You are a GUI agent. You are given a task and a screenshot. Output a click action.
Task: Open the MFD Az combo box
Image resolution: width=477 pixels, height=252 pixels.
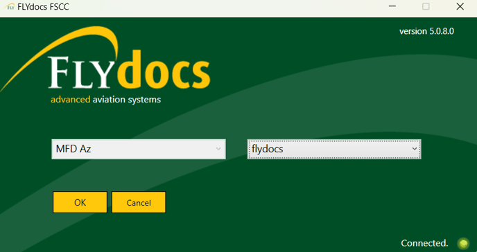[x=139, y=149]
